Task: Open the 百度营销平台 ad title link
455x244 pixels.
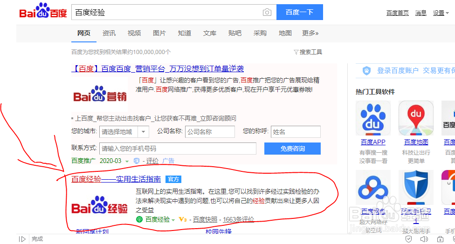Action: coord(158,68)
